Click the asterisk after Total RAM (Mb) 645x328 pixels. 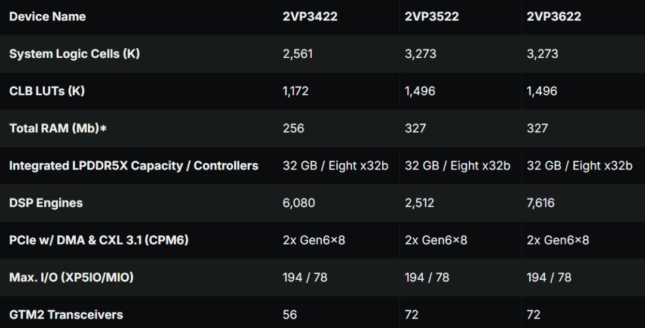coord(104,128)
